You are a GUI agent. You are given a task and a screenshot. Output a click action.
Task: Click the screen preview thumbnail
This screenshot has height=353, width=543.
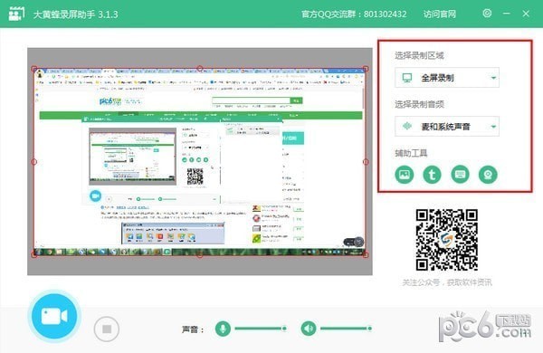[x=200, y=161]
